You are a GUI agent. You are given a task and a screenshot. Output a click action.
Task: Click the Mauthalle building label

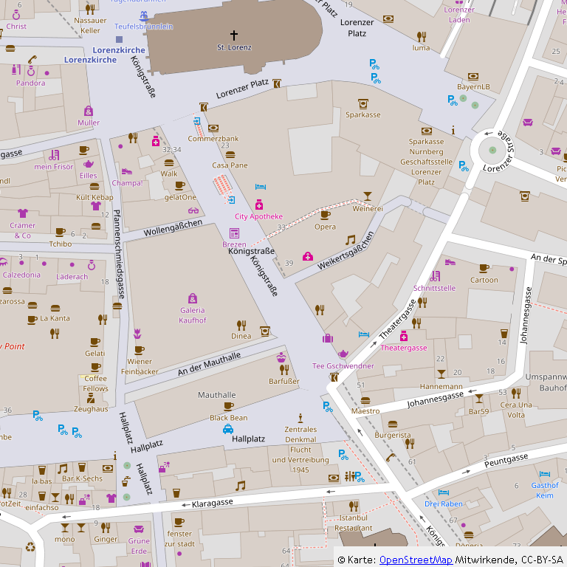pyautogui.click(x=217, y=395)
